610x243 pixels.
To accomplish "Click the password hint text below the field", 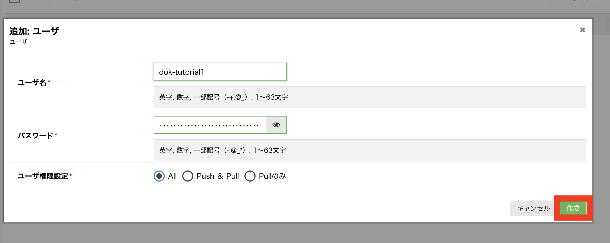I will 222,150.
